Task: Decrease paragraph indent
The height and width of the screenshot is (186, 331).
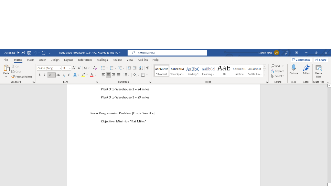Action: [130, 68]
